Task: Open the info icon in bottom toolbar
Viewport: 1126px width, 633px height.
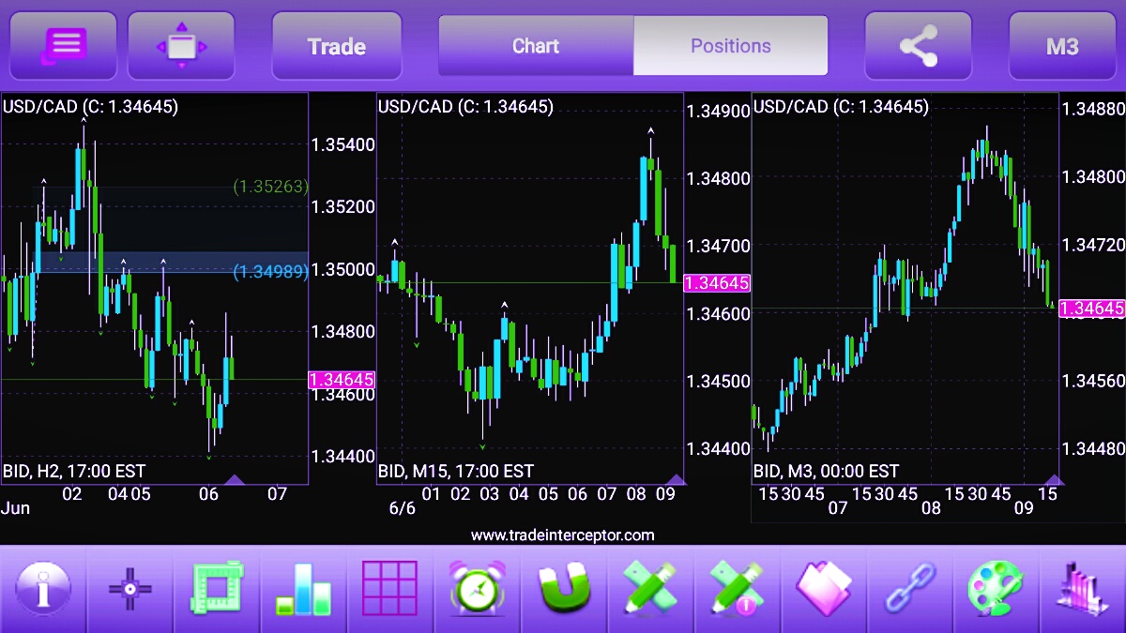Action: [x=43, y=590]
